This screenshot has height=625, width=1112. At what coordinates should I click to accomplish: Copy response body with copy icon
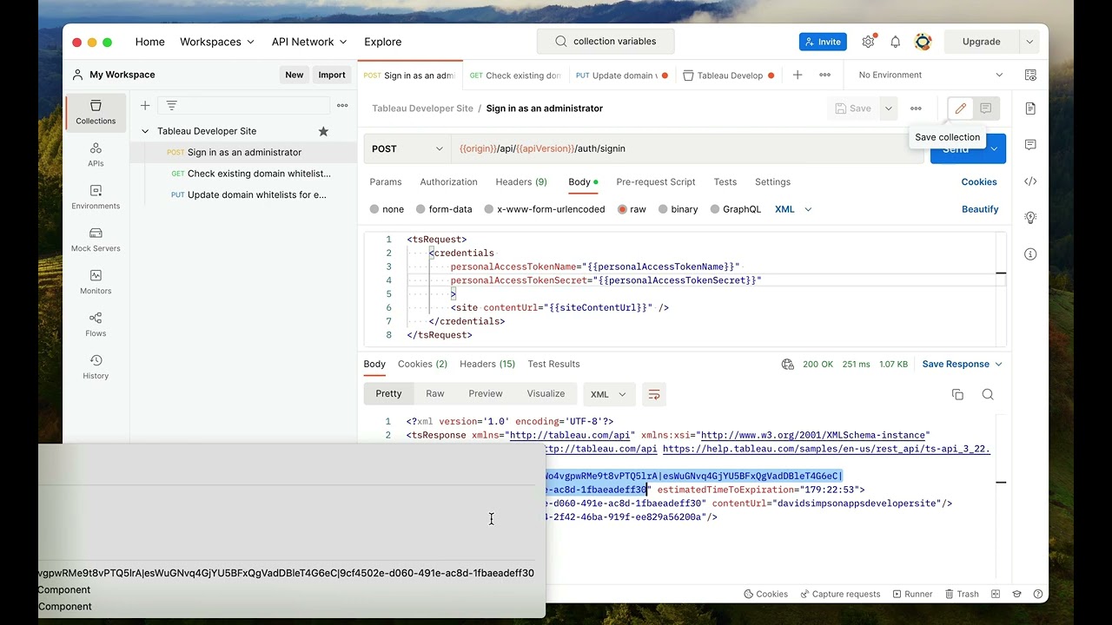coord(957,394)
